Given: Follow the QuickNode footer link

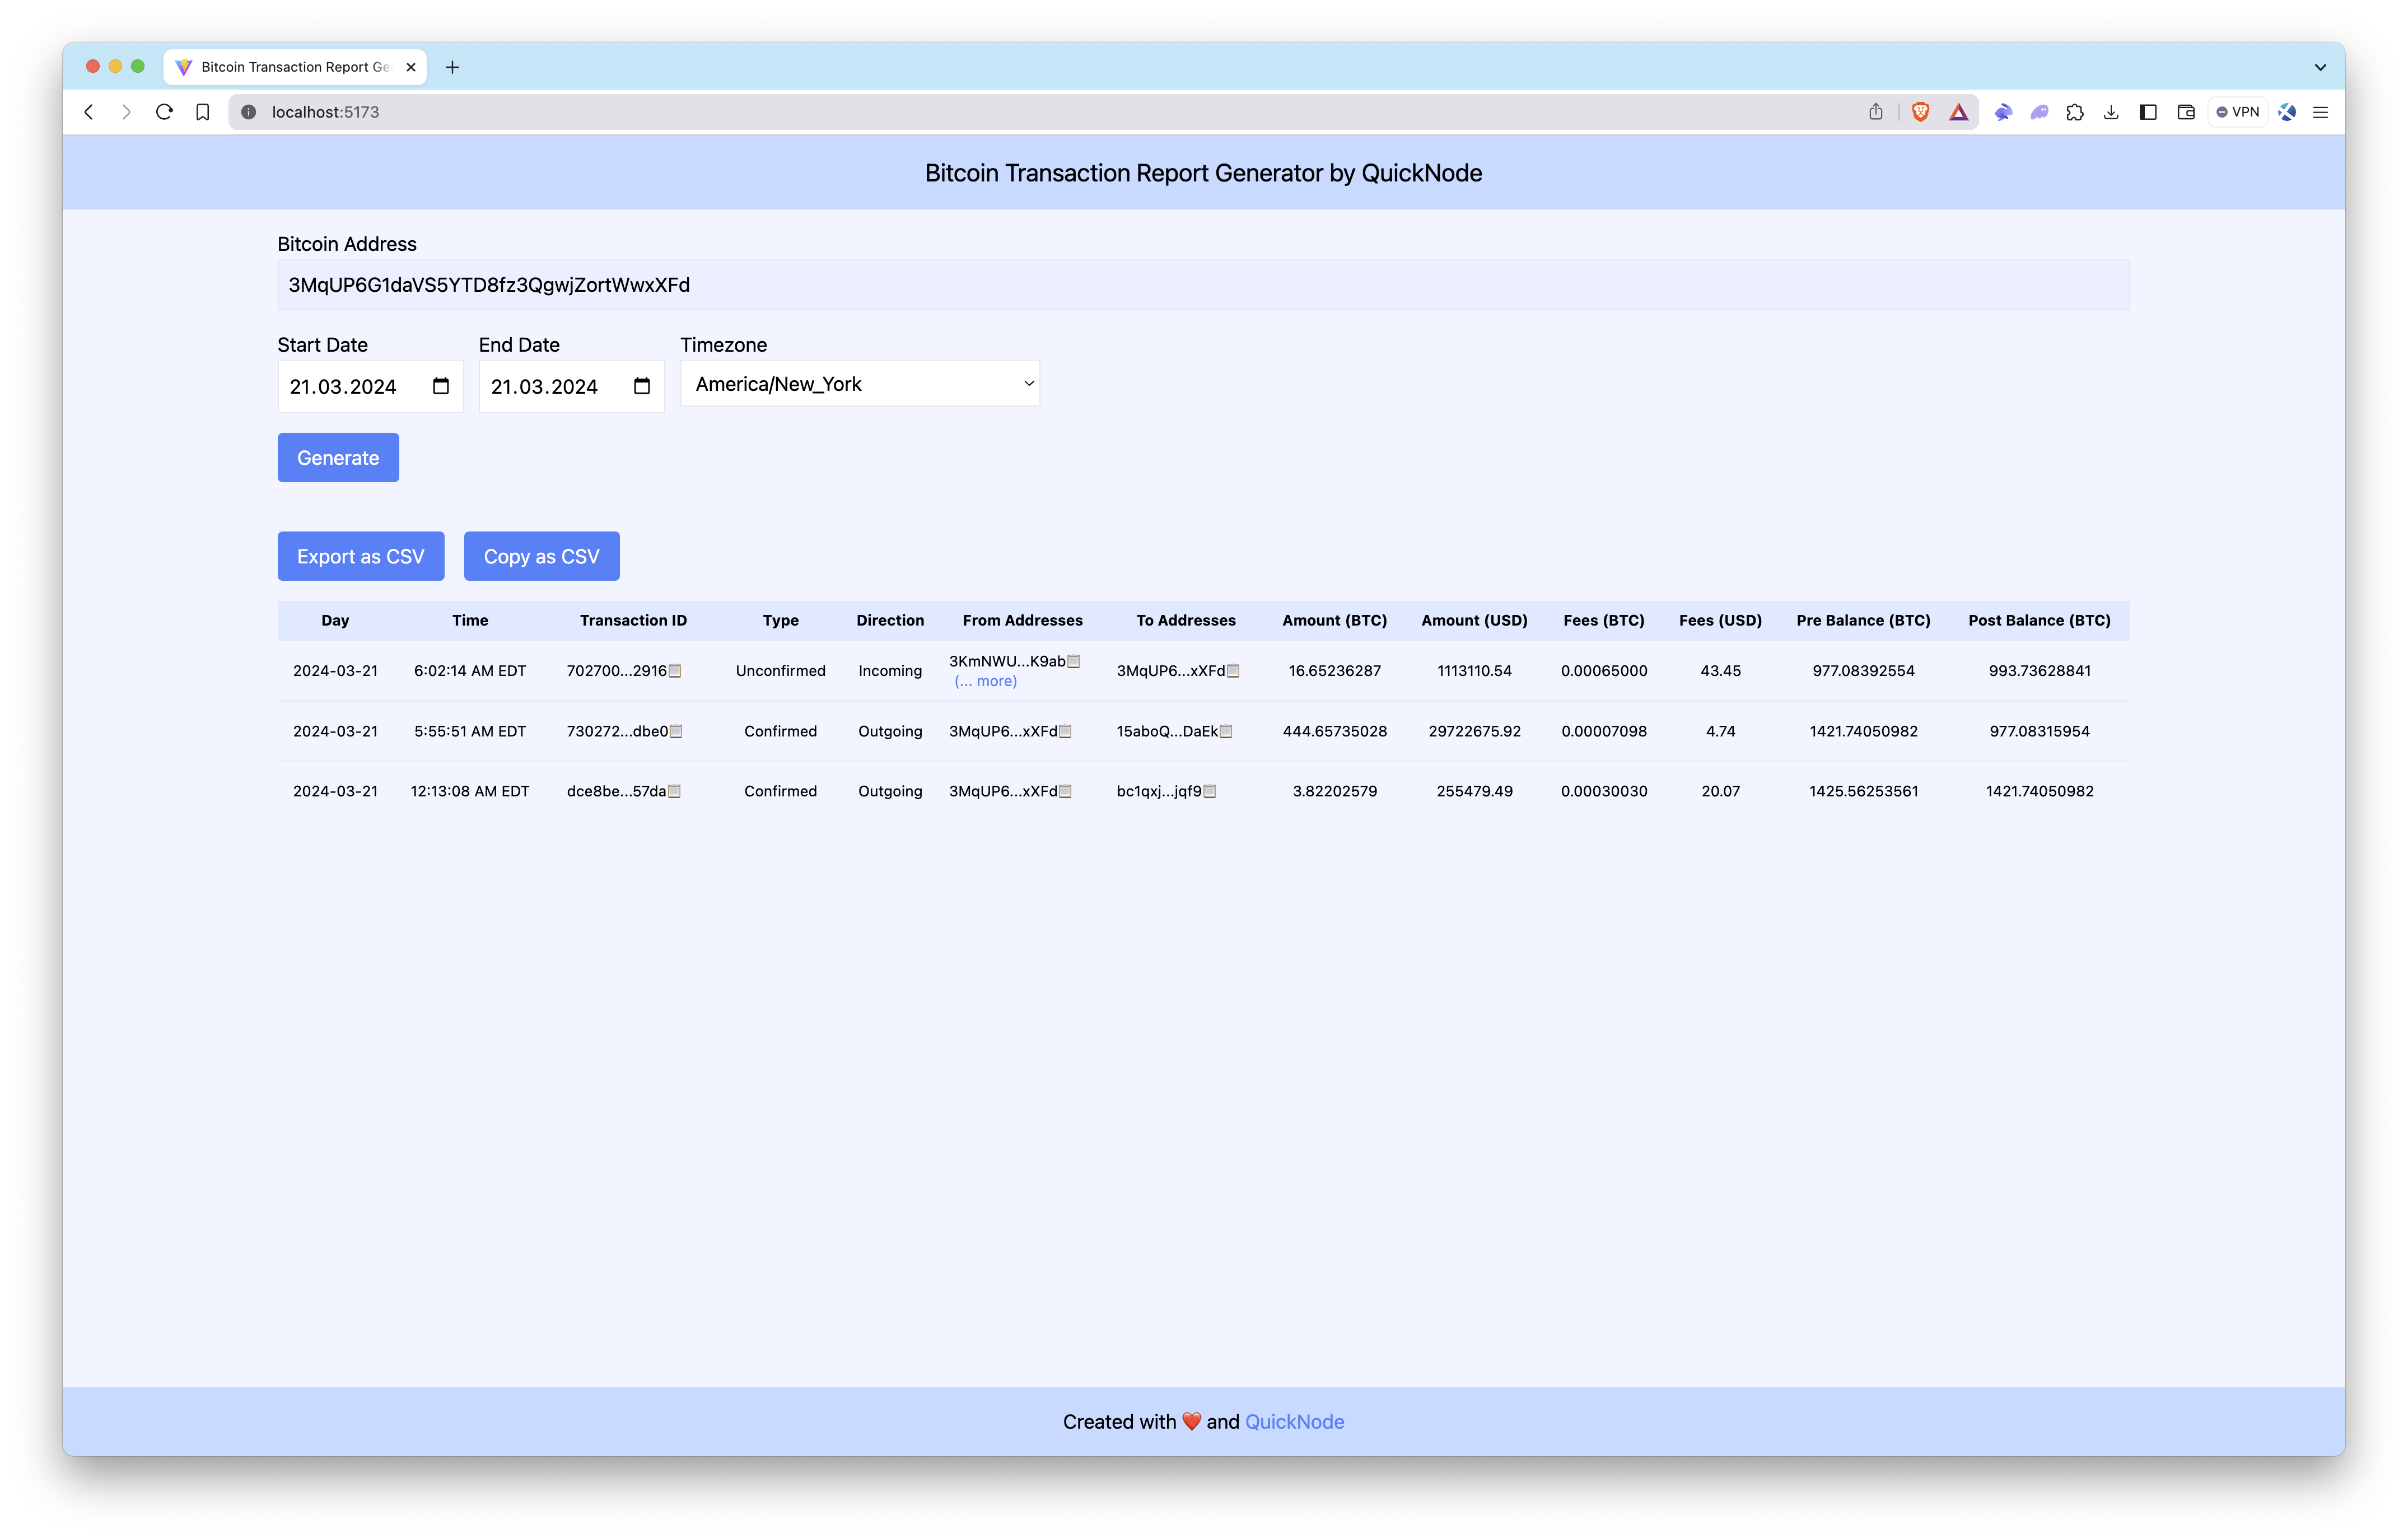Looking at the screenshot, I should tap(1293, 1421).
